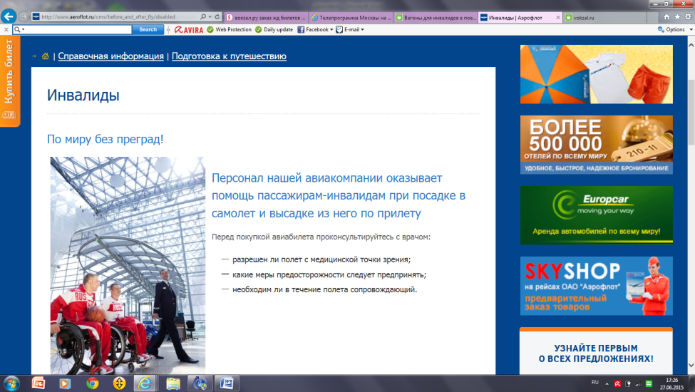This screenshot has height=392, width=695.
Task: Launch Google Chrome from taskbar
Action: coord(92,383)
